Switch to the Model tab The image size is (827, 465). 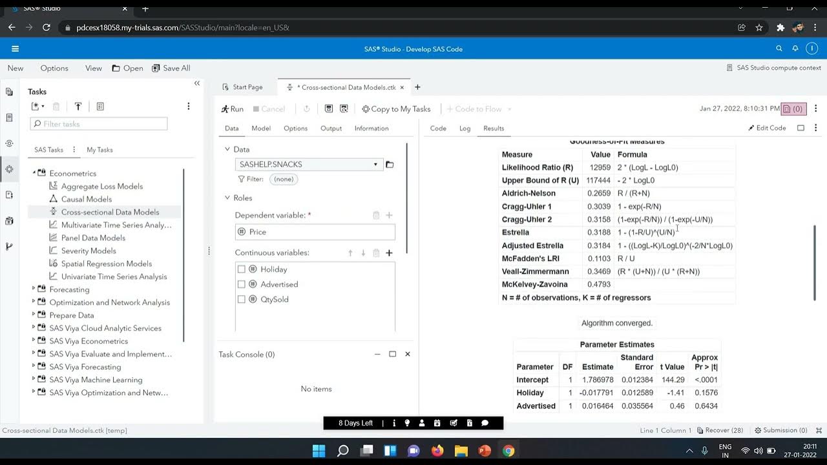click(x=261, y=129)
